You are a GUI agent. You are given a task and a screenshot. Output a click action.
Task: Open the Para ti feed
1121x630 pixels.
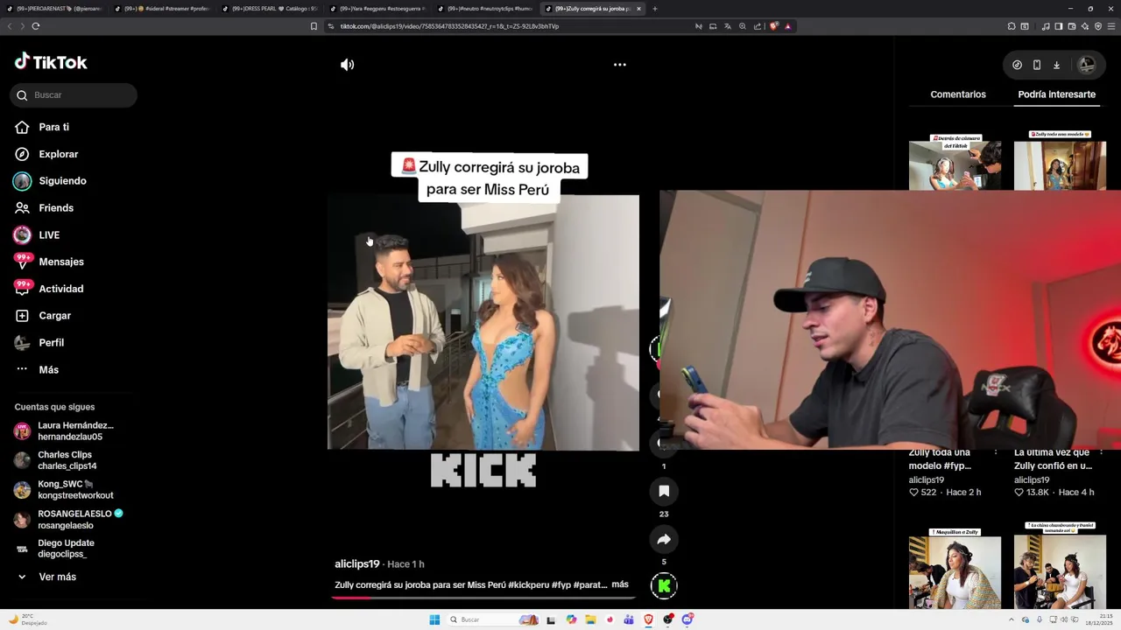click(54, 127)
